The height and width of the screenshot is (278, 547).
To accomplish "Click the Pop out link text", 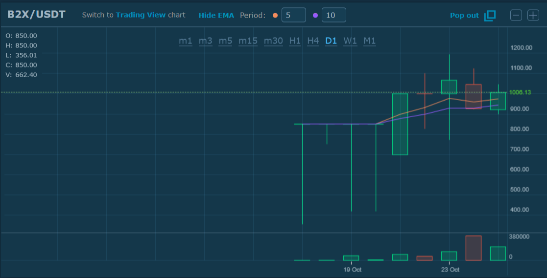I will coord(464,15).
